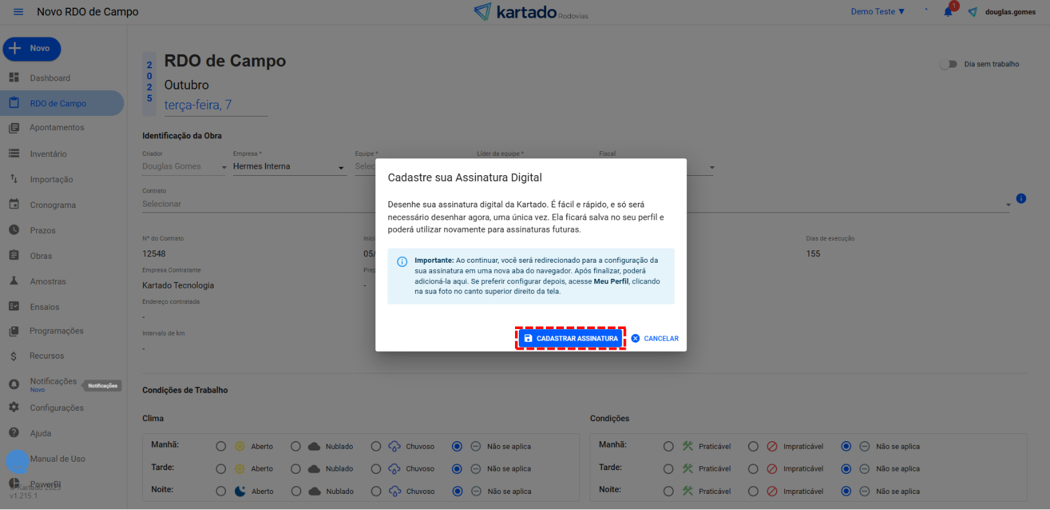Select Aberto radio for Manhã clima
Image resolution: width=1050 pixels, height=510 pixels.
[x=221, y=446]
